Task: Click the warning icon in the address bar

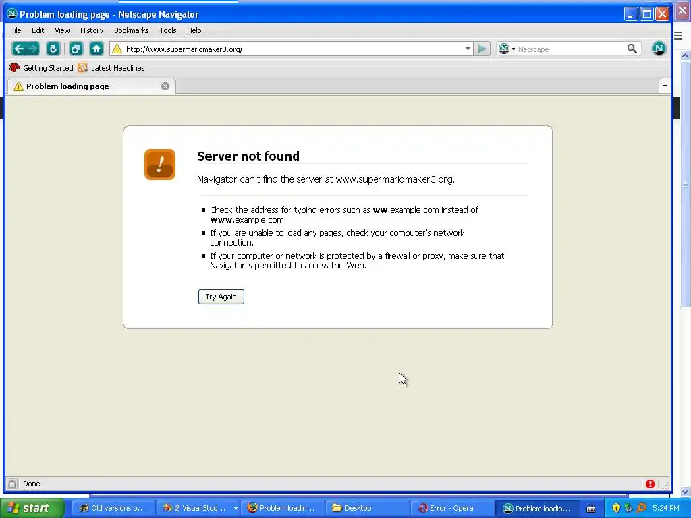Action: tap(117, 49)
